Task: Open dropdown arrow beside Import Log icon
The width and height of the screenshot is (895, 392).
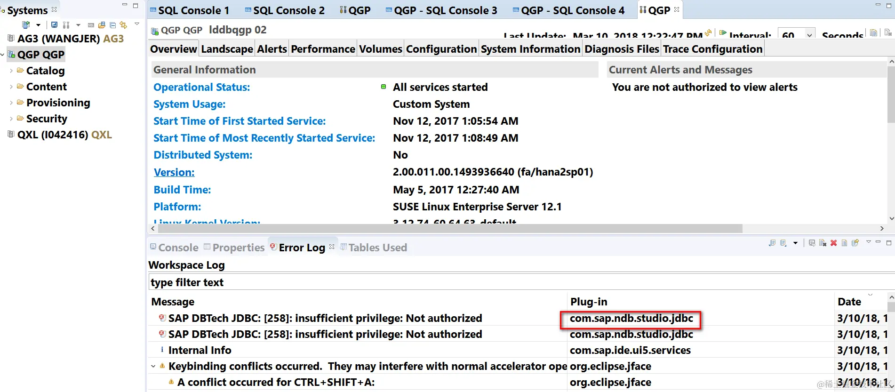Action: (x=795, y=243)
